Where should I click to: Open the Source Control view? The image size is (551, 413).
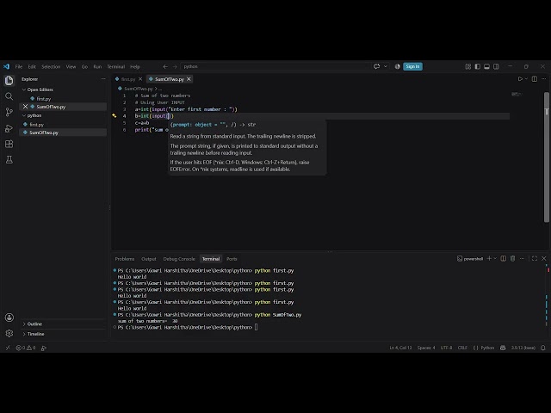point(9,112)
